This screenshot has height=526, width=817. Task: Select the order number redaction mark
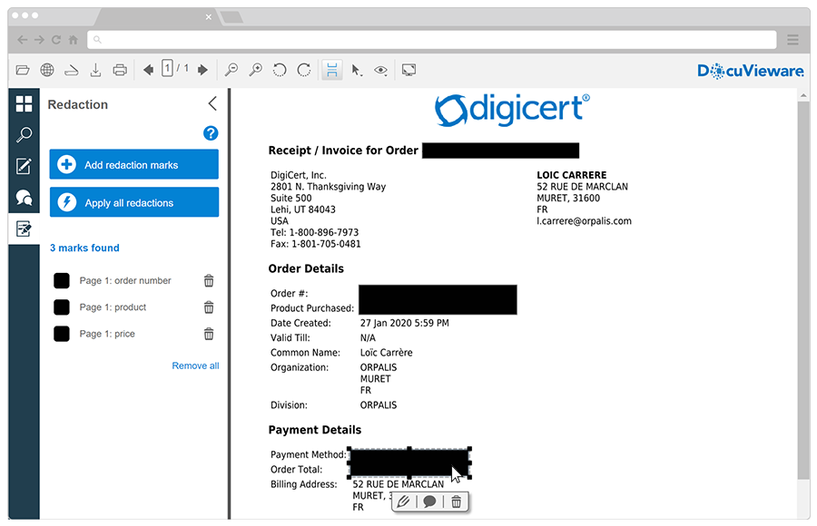pyautogui.click(x=125, y=281)
